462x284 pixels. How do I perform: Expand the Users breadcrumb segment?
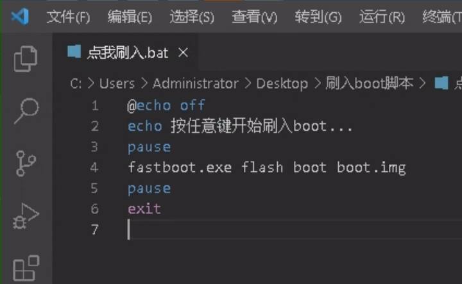(117, 83)
